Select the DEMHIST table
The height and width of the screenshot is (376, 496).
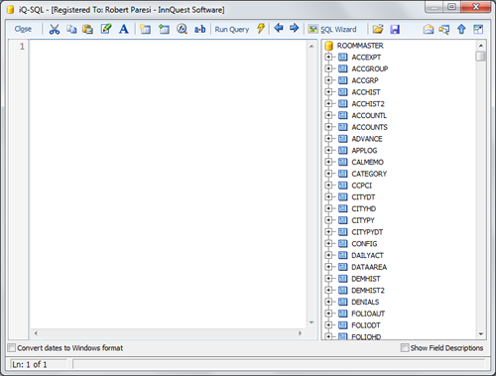click(x=366, y=279)
